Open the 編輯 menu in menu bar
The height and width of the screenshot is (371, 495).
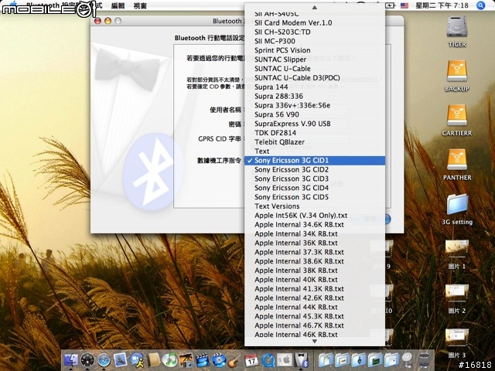pyautogui.click(x=118, y=5)
